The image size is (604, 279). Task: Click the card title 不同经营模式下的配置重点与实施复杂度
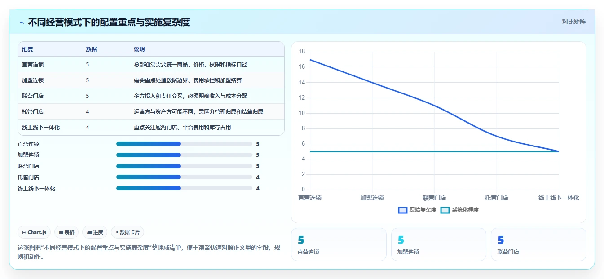pos(109,22)
